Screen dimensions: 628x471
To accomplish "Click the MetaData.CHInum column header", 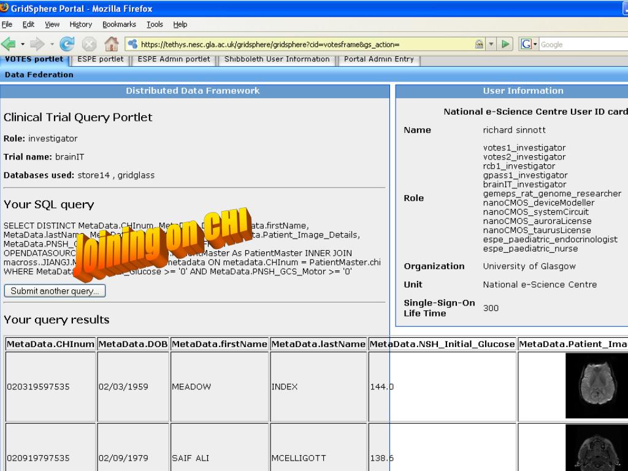I will point(50,344).
